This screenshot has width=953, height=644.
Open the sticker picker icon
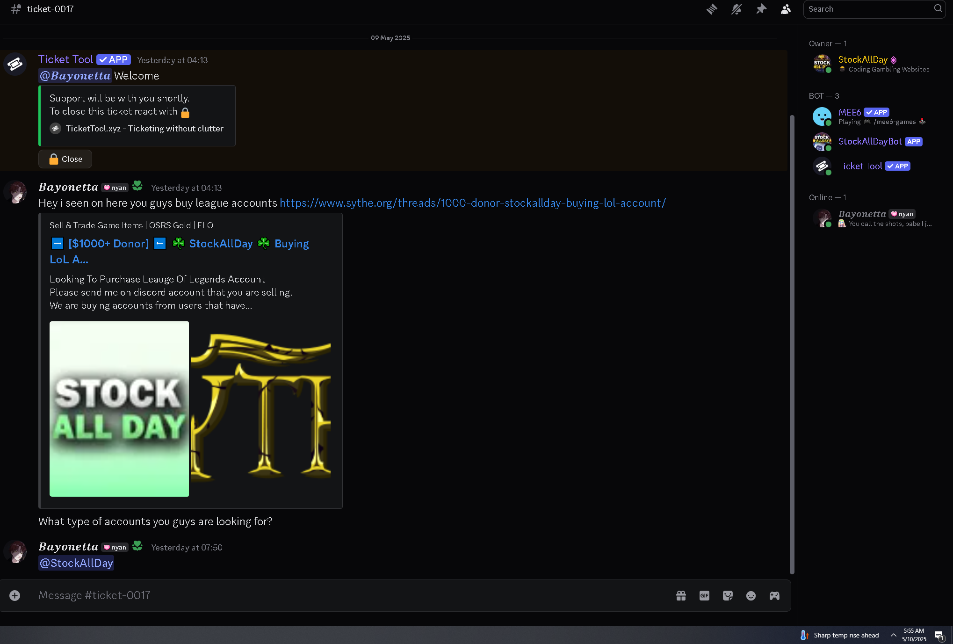pos(728,595)
